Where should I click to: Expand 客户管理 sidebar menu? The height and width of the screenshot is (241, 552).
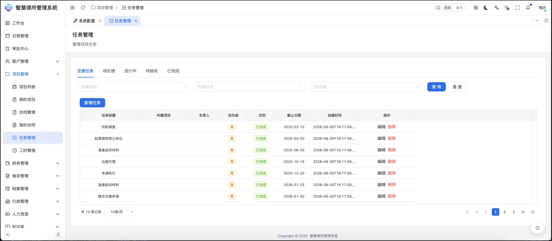click(x=33, y=61)
